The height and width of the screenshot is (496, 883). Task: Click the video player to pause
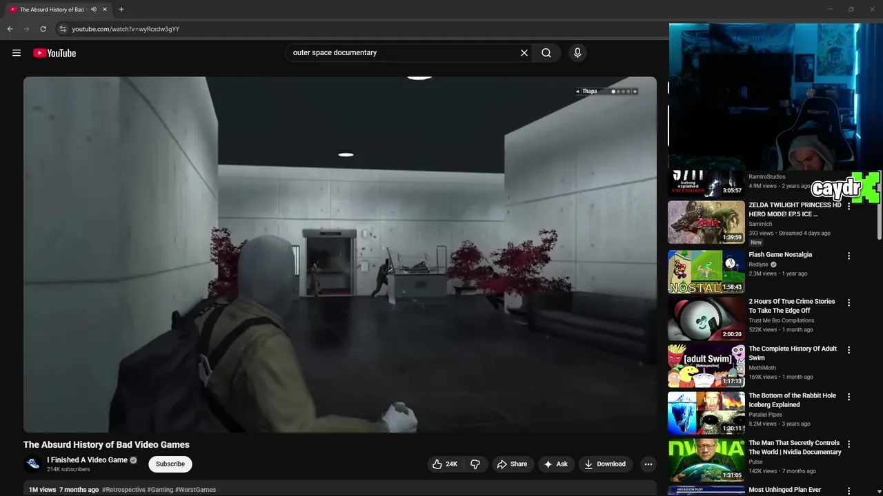click(340, 254)
